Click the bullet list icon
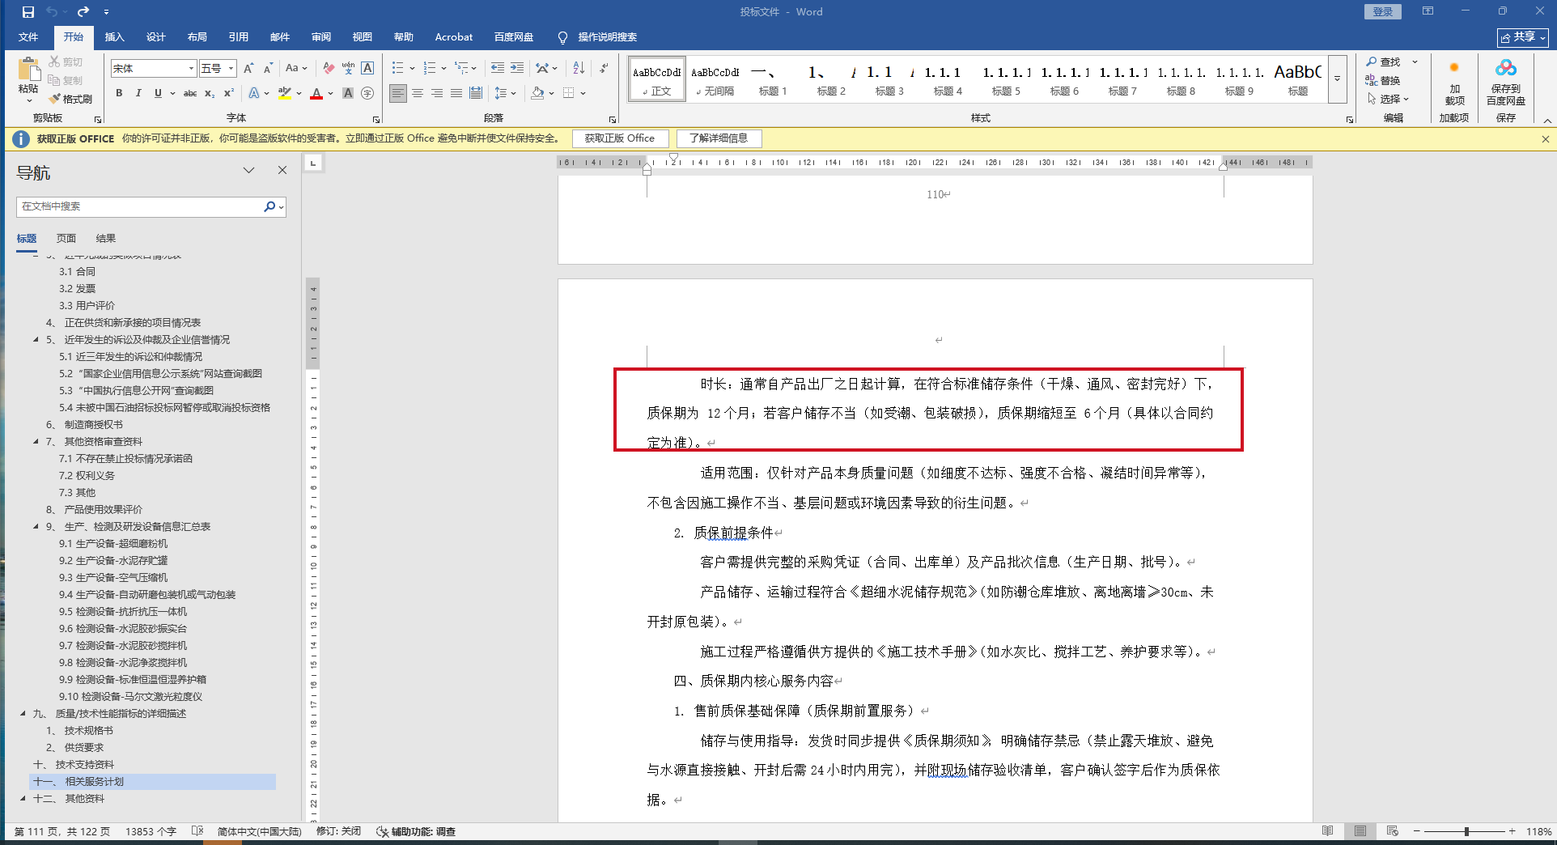 pos(397,69)
